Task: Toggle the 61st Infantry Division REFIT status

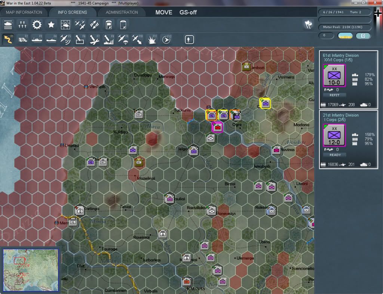Action: [x=334, y=95]
